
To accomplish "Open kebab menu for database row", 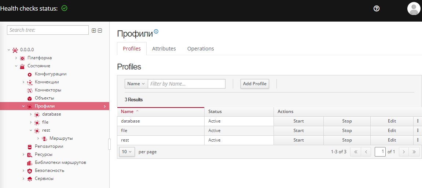I will tap(418, 121).
